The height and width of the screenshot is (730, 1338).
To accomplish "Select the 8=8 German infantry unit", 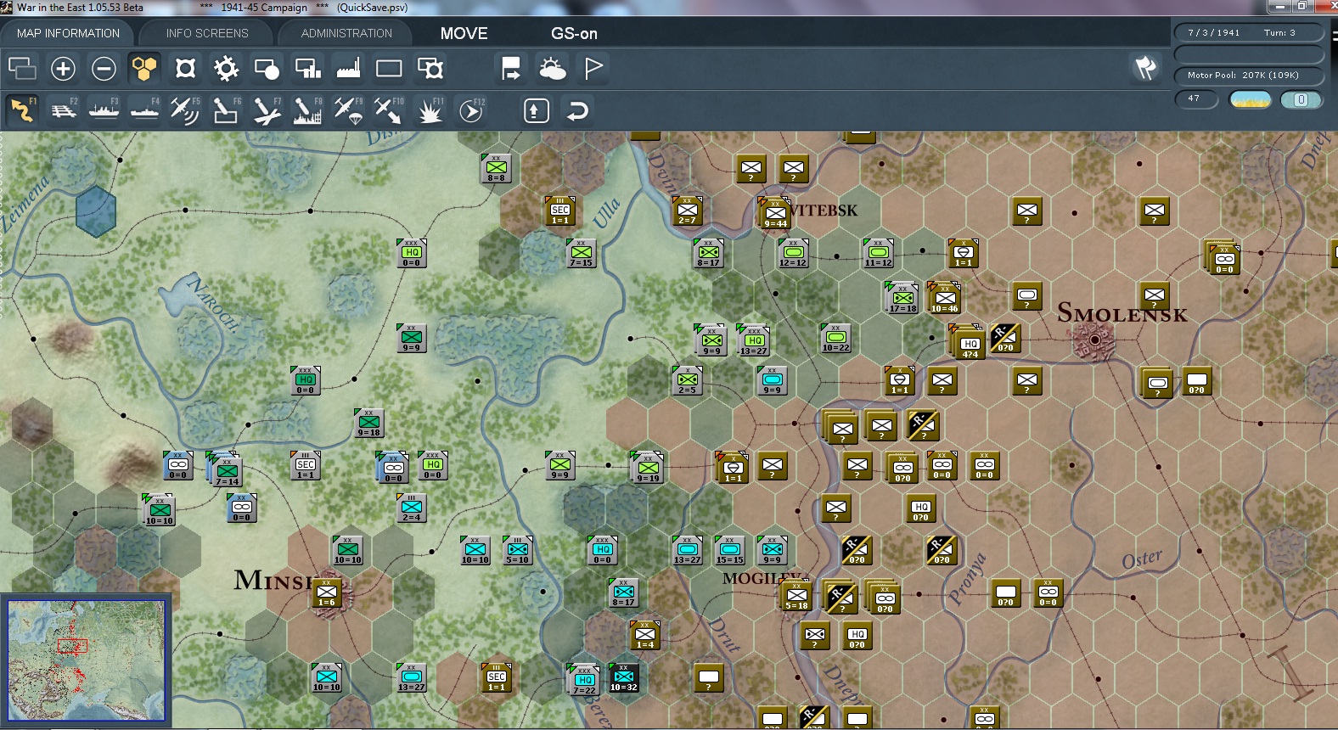I will click(x=497, y=169).
